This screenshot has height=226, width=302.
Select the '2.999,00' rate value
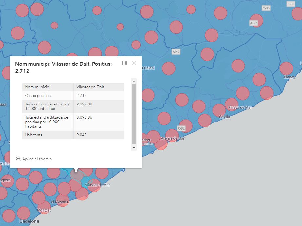(x=99, y=106)
